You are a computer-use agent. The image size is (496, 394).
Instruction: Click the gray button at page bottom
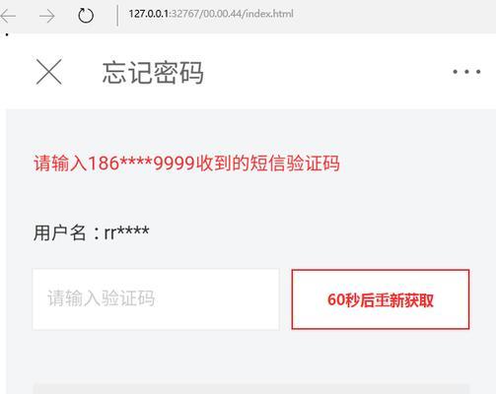(x=251, y=388)
